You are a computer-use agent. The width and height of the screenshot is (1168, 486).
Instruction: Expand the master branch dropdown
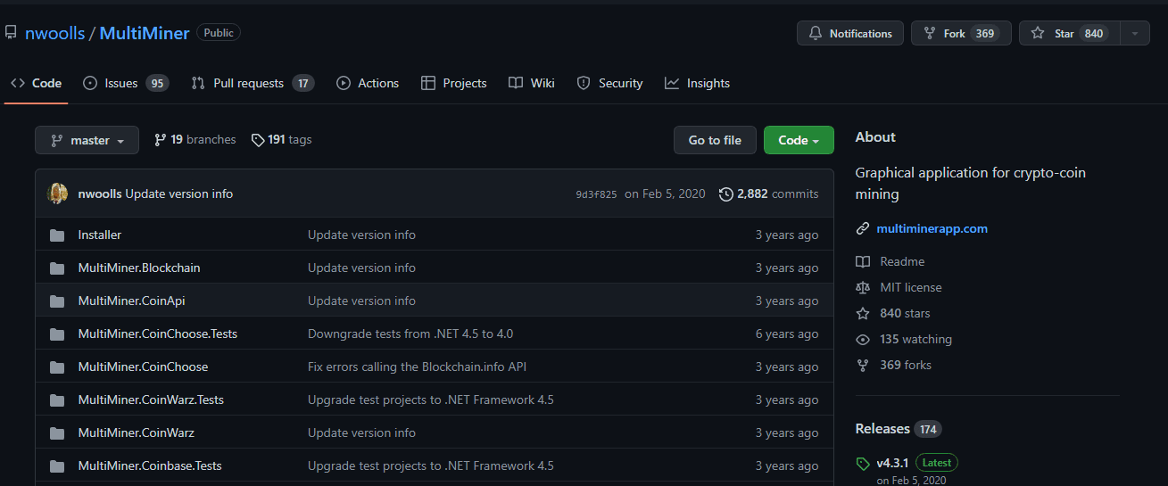pyautogui.click(x=87, y=140)
